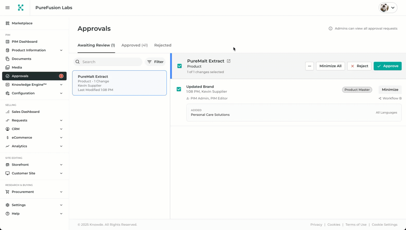Screen dimensions: 406x230
Task: Open the user avatar menu
Action: click(x=388, y=8)
